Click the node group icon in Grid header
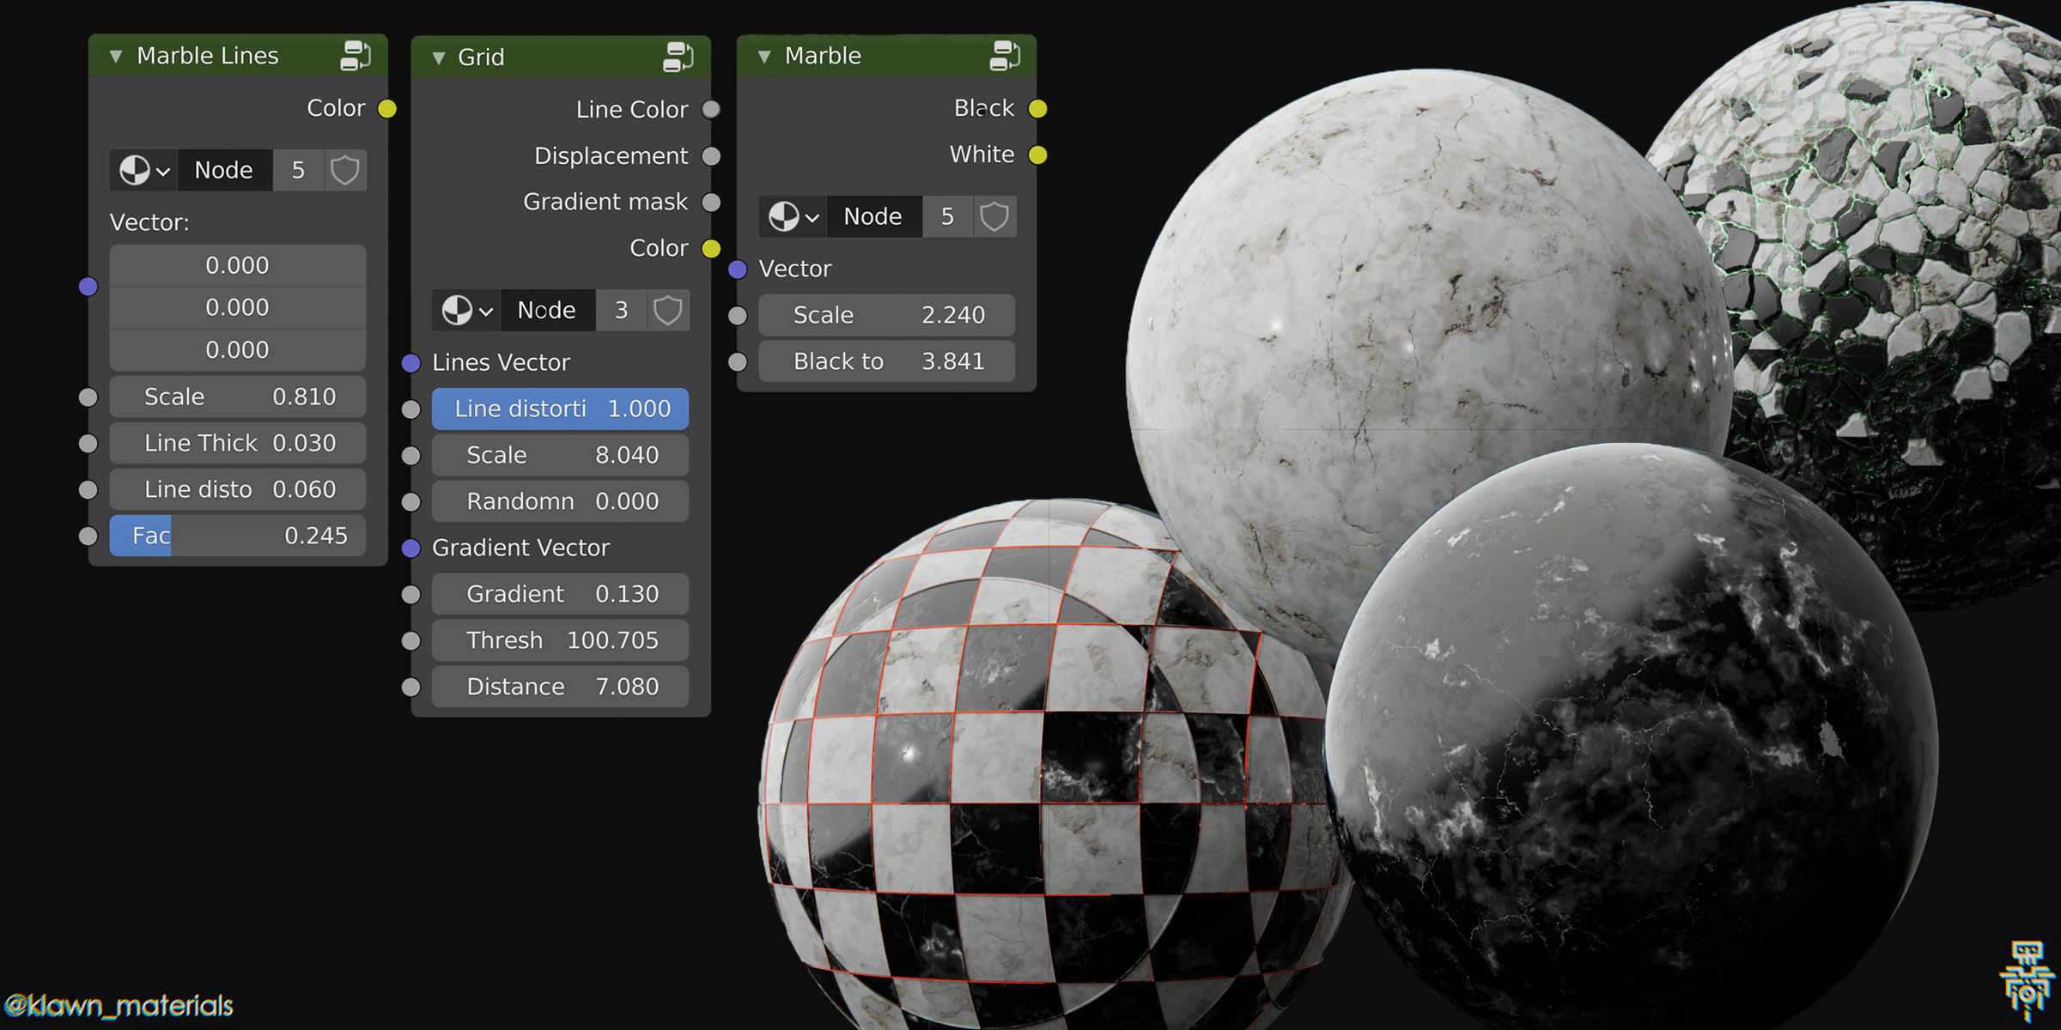 point(678,58)
